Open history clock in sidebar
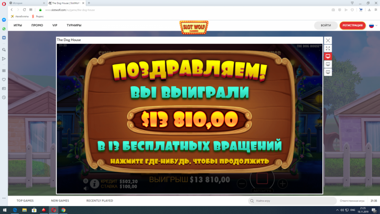 [4, 97]
